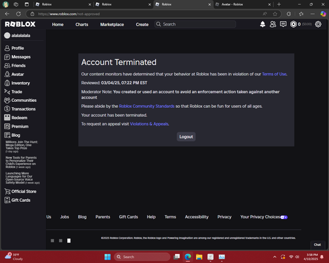Open the Chat panel button
Viewport: 329px width, 263px height.
tap(317, 245)
